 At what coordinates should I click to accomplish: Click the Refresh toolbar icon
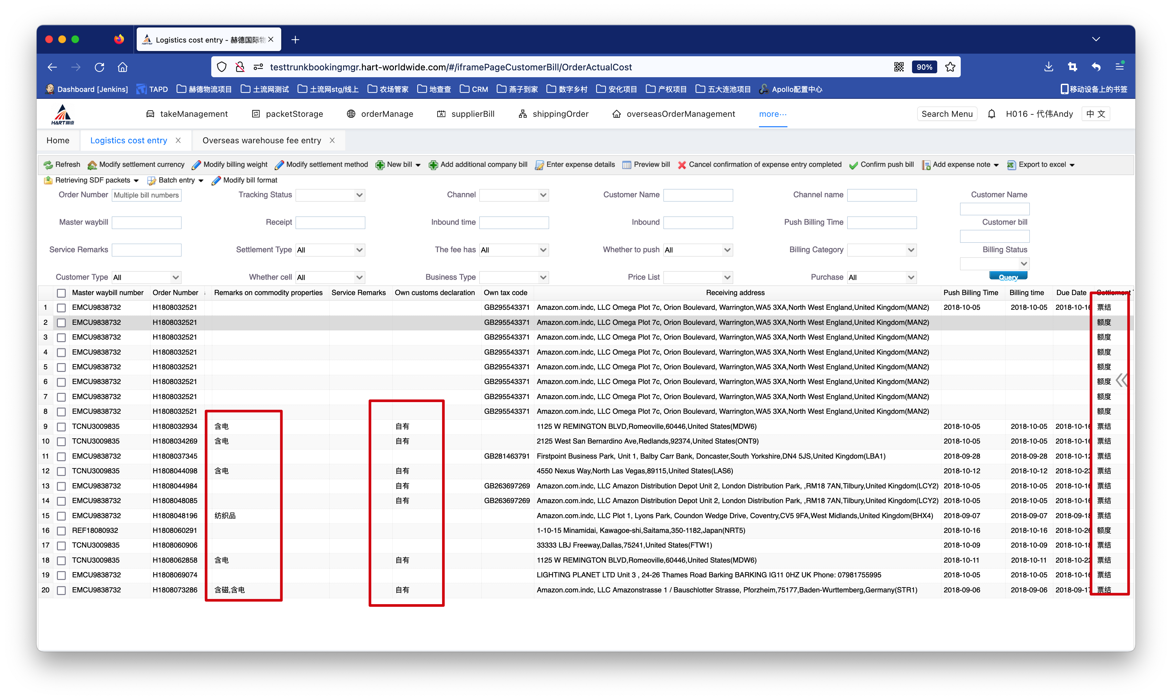point(48,165)
